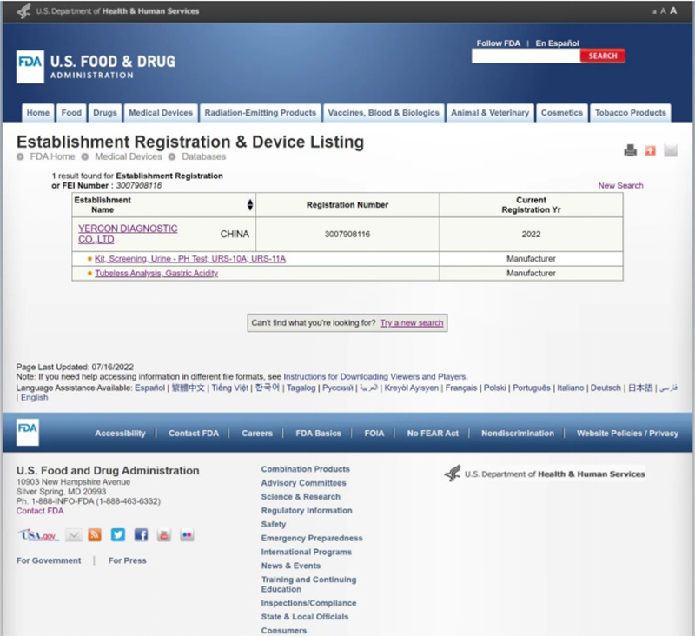
Task: Open YERCON DIAGNOSTIC CO.,LTD link
Action: pos(128,234)
